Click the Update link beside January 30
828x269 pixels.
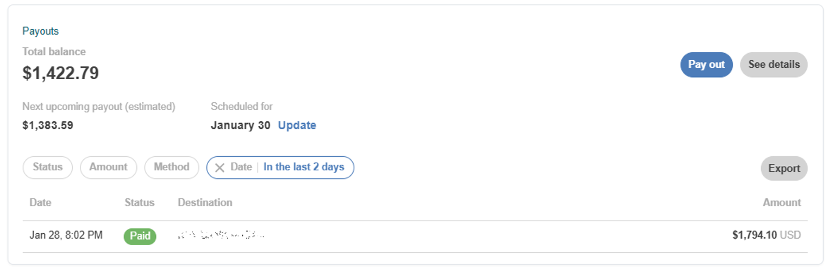(x=297, y=125)
